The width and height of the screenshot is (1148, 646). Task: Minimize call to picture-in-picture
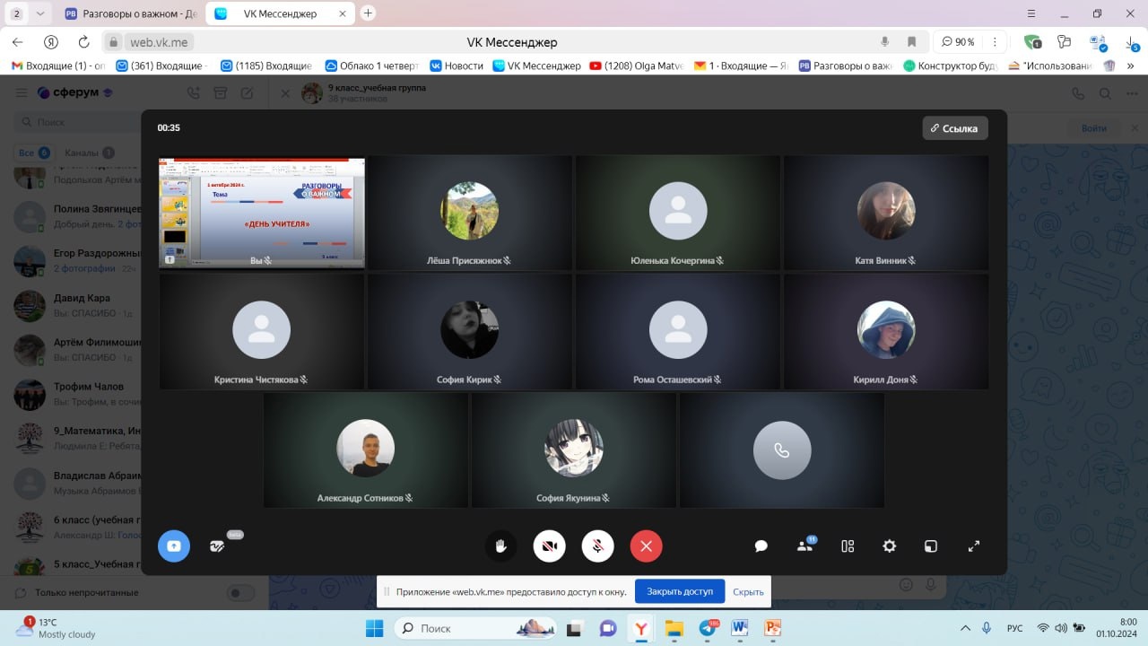click(931, 546)
